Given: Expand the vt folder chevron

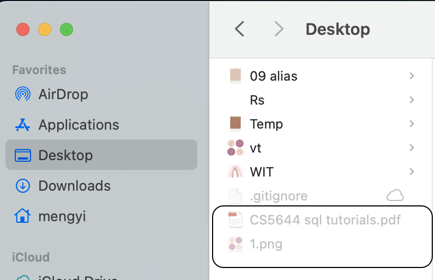Looking at the screenshot, I should click(x=412, y=148).
